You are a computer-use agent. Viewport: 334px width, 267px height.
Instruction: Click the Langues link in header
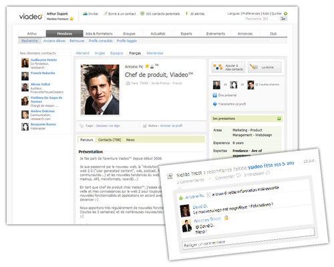pyautogui.click(x=233, y=13)
